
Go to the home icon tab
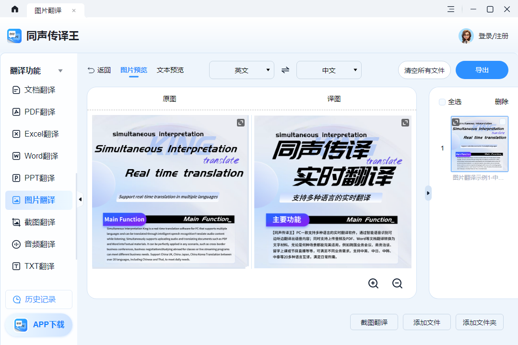[x=15, y=9]
